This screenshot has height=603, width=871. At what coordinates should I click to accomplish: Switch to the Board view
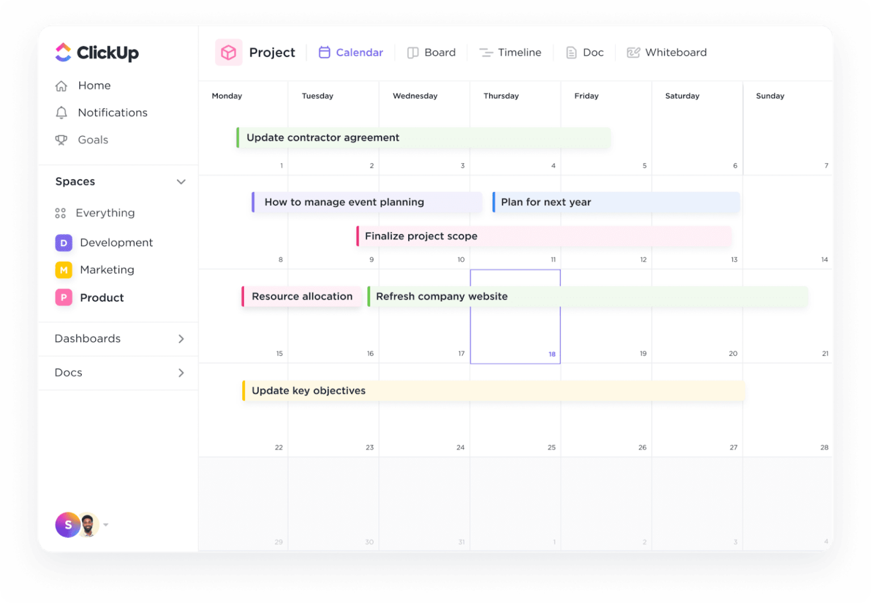coord(432,52)
